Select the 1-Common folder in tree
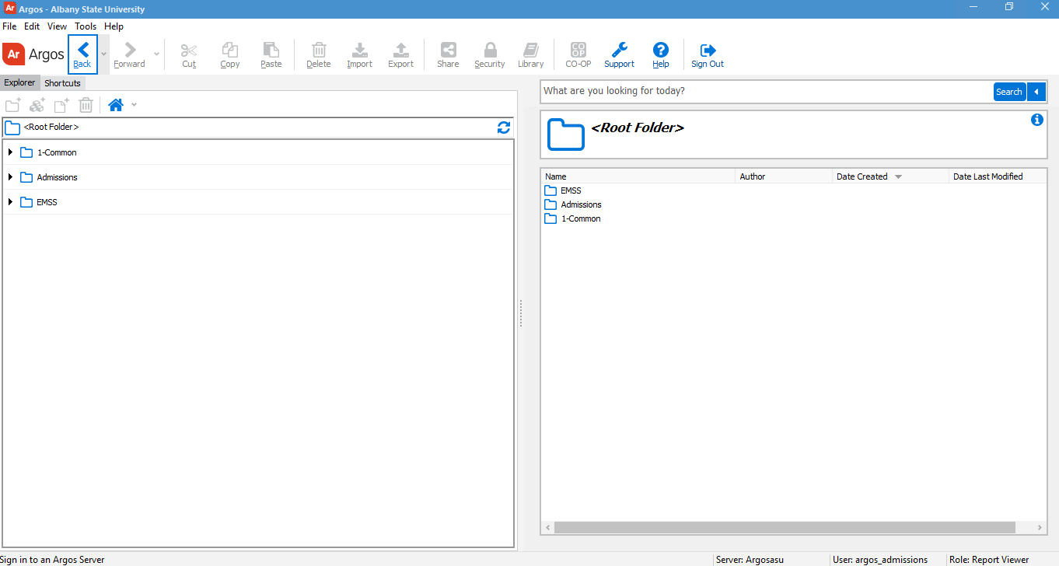1059x566 pixels. [x=57, y=152]
